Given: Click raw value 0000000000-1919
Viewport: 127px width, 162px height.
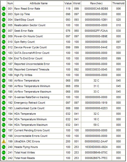Looking at the screenshot, I should (x=96, y=103).
